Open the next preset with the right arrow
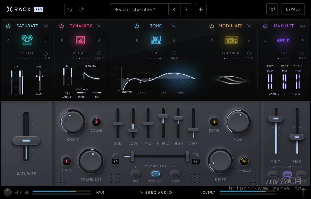This screenshot has height=199, width=311. 186,9
